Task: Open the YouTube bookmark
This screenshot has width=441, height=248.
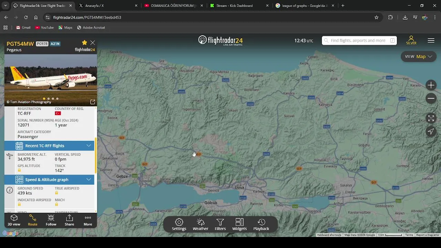Action: pos(44,28)
